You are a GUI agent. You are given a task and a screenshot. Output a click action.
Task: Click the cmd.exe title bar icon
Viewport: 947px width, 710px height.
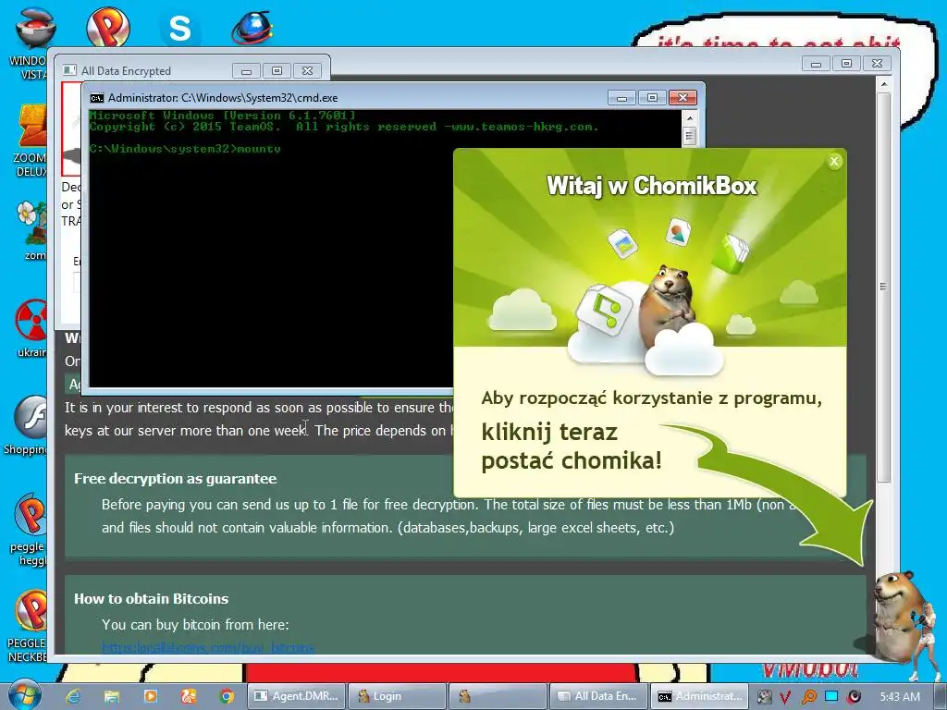96,98
